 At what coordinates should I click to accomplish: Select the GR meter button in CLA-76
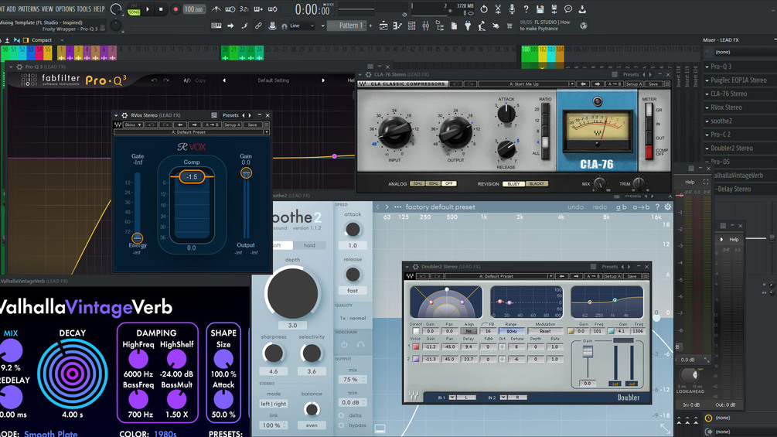tap(649, 110)
